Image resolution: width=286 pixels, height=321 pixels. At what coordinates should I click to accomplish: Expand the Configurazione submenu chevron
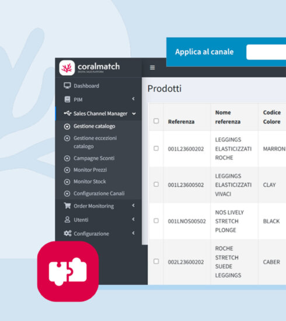click(x=134, y=233)
